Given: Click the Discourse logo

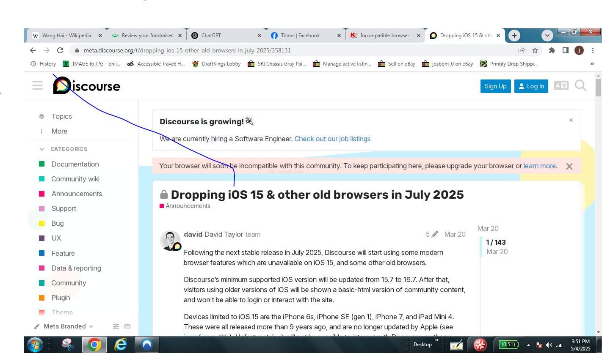Looking at the screenshot, I should pos(87,86).
